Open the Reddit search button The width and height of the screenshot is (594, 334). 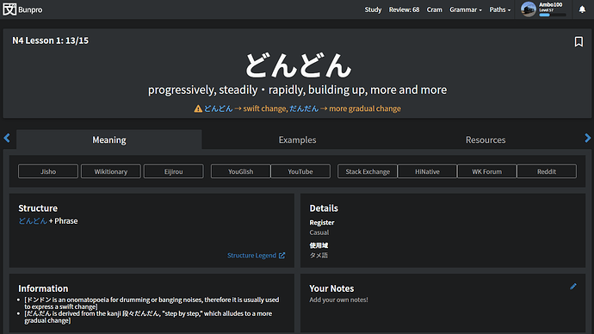pos(547,171)
